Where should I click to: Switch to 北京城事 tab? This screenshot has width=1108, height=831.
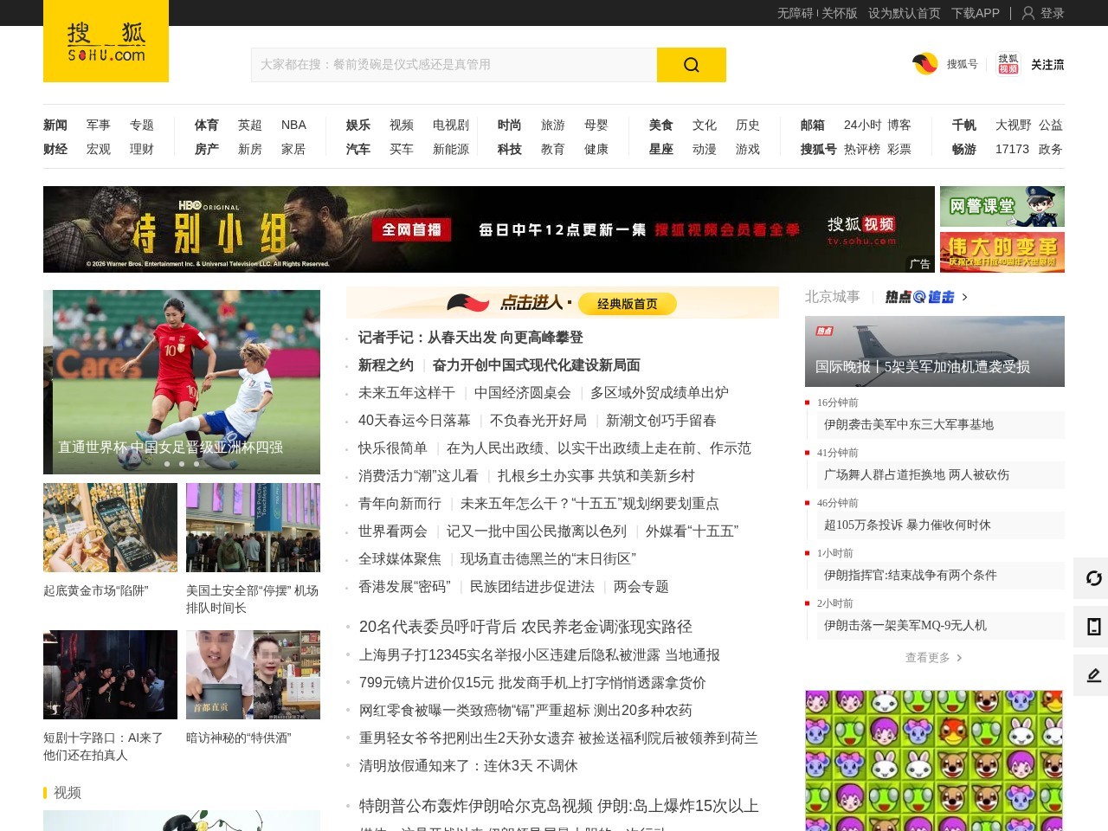pyautogui.click(x=832, y=297)
